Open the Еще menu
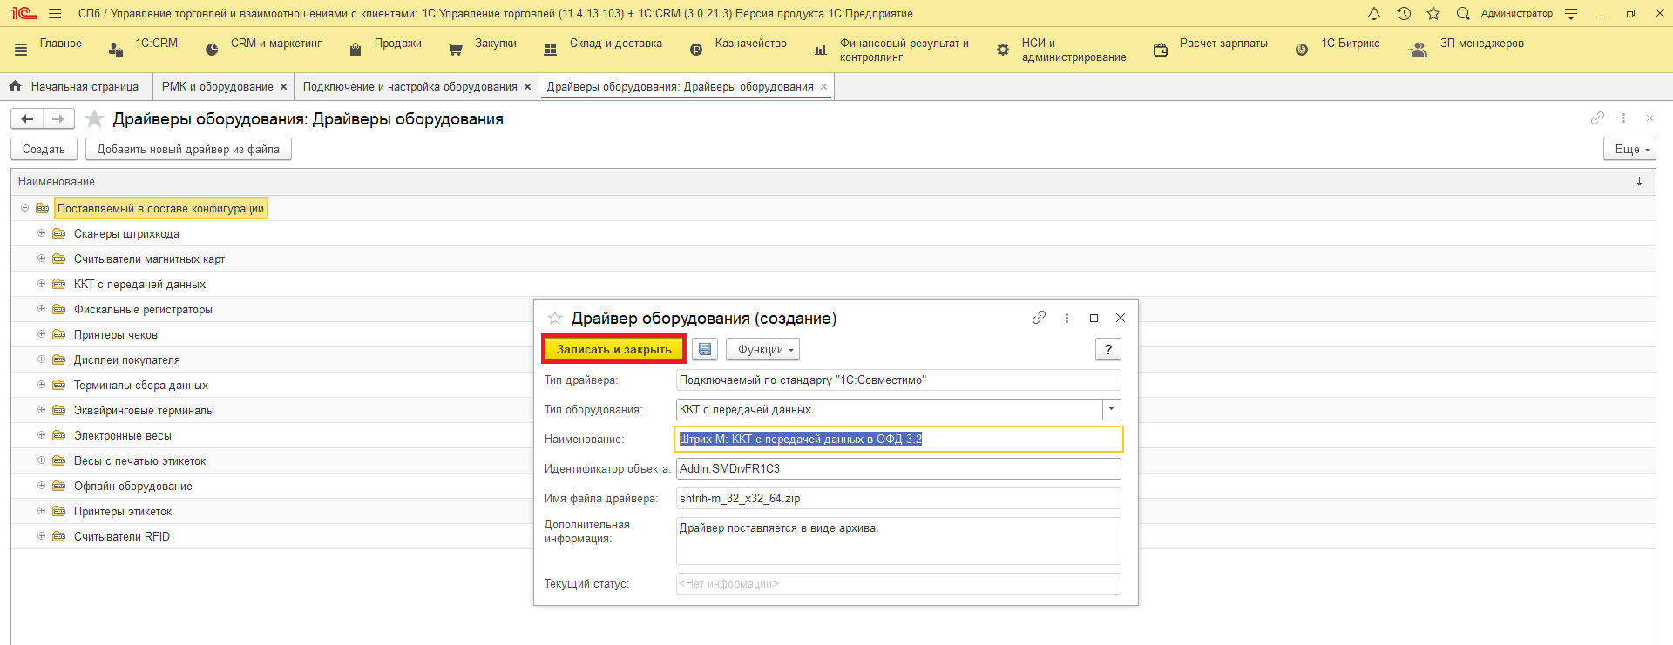The image size is (1673, 645). click(x=1629, y=150)
